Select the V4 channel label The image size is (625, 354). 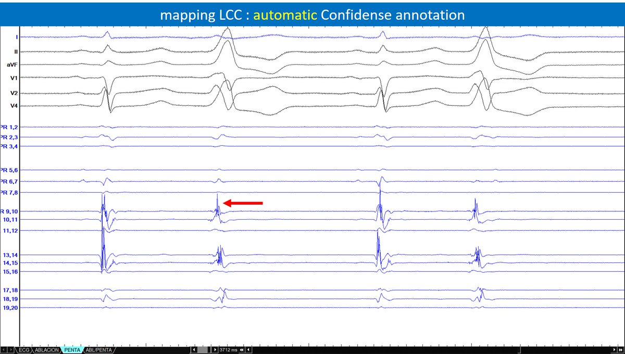pos(15,106)
